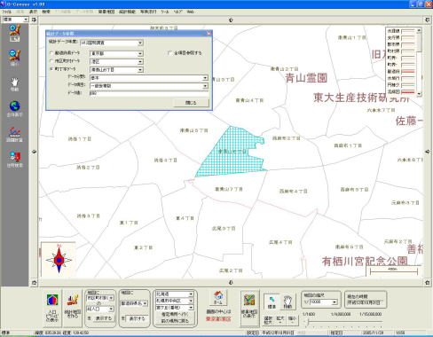Image resolution: width=433 pixels, height=337 pixels.
Task: Click the map scale slider track
Action: [x=342, y=322]
